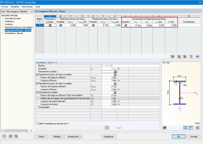Click the left arrow of navigator horizontal scrollbar

click(2, 130)
